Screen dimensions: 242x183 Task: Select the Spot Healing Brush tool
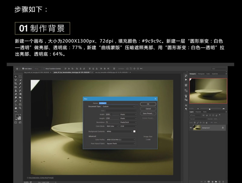[16, 87]
